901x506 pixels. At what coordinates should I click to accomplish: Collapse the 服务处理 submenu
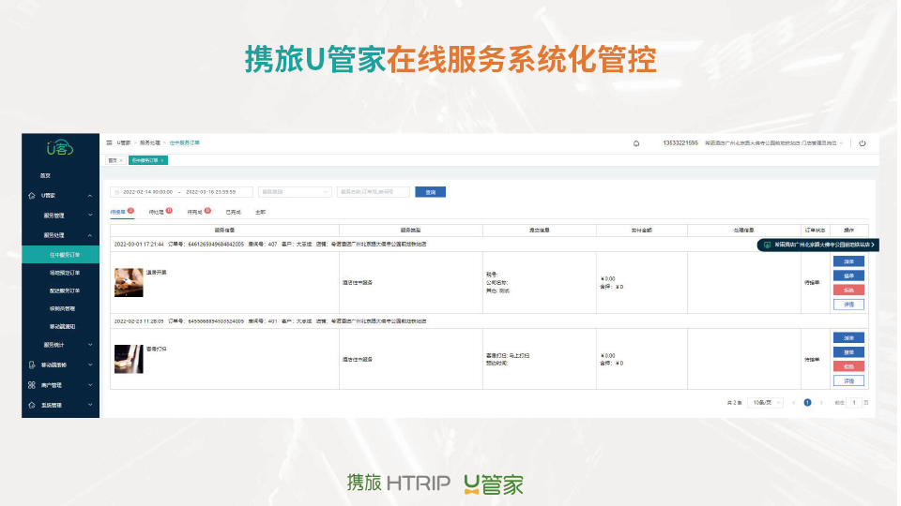(90, 235)
